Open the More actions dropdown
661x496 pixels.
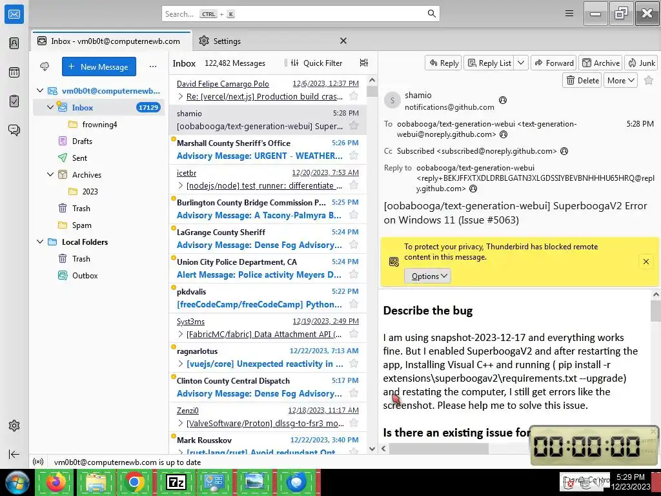tap(620, 80)
